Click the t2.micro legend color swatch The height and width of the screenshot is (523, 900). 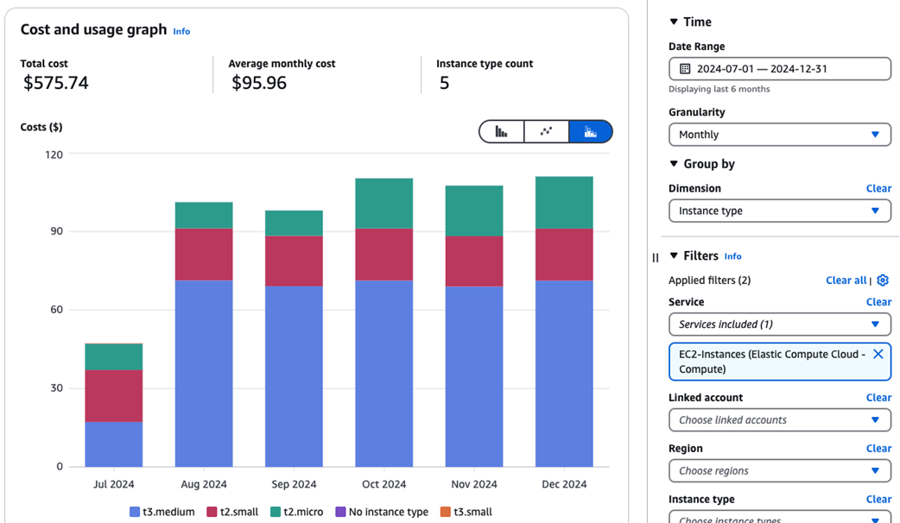(276, 512)
